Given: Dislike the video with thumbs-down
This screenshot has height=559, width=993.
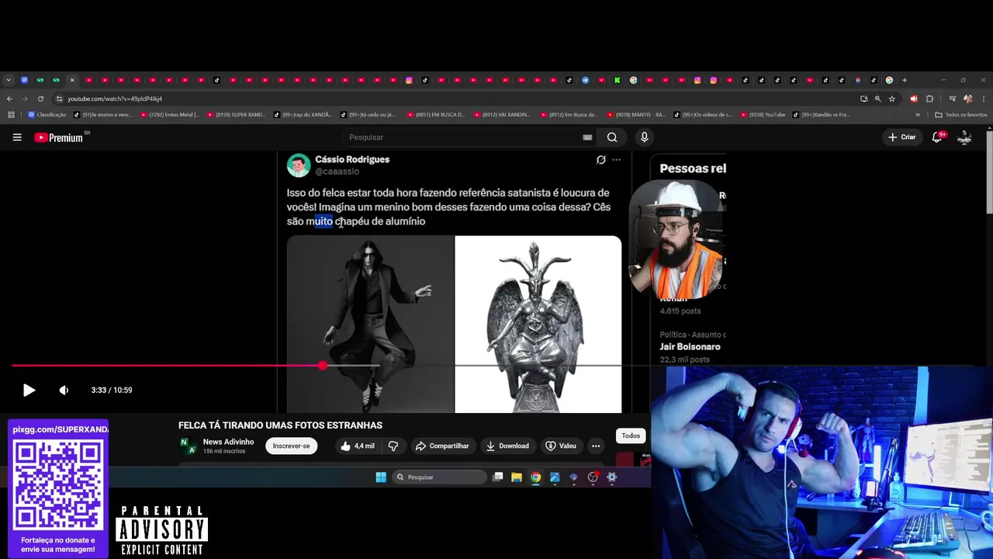Looking at the screenshot, I should pyautogui.click(x=393, y=446).
